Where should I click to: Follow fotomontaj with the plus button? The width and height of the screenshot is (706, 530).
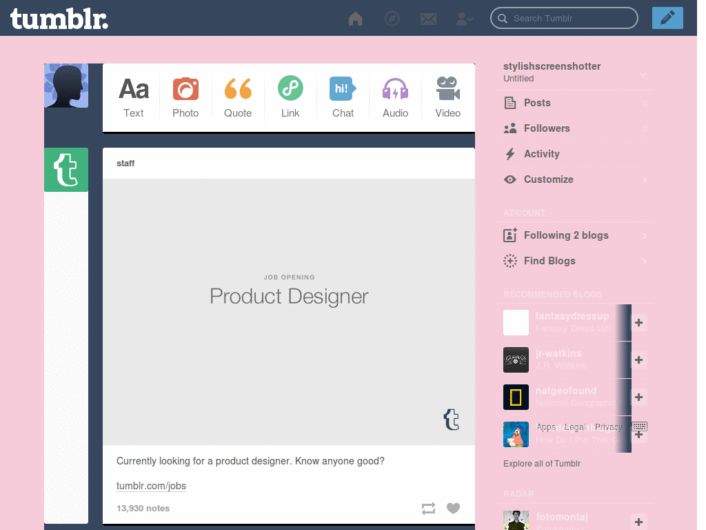point(638,522)
